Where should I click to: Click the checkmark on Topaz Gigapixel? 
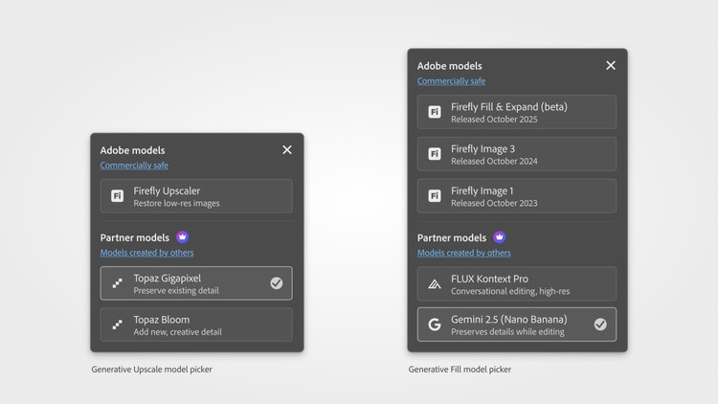click(x=276, y=283)
